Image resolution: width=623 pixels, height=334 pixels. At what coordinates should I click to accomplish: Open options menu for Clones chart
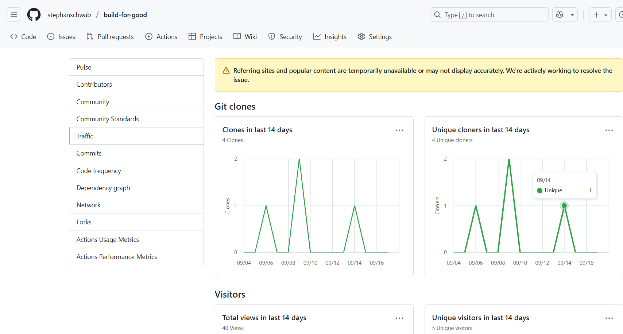click(399, 130)
